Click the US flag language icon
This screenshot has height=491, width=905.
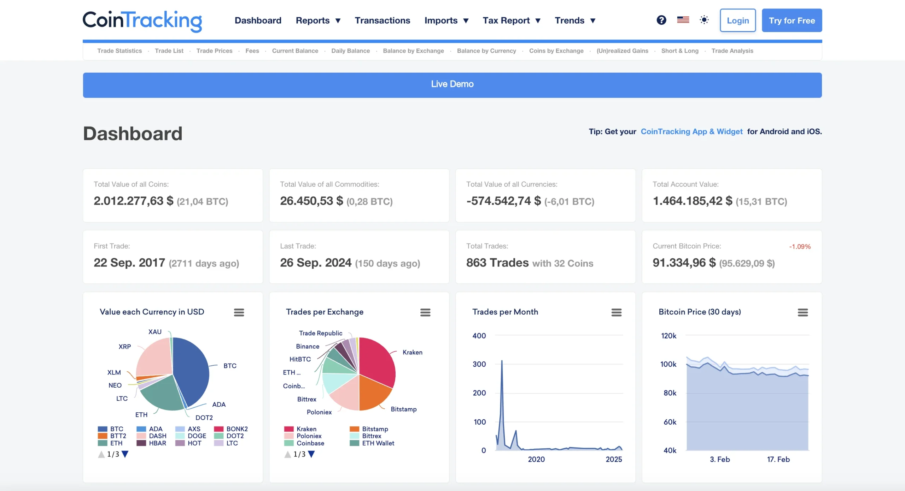683,20
